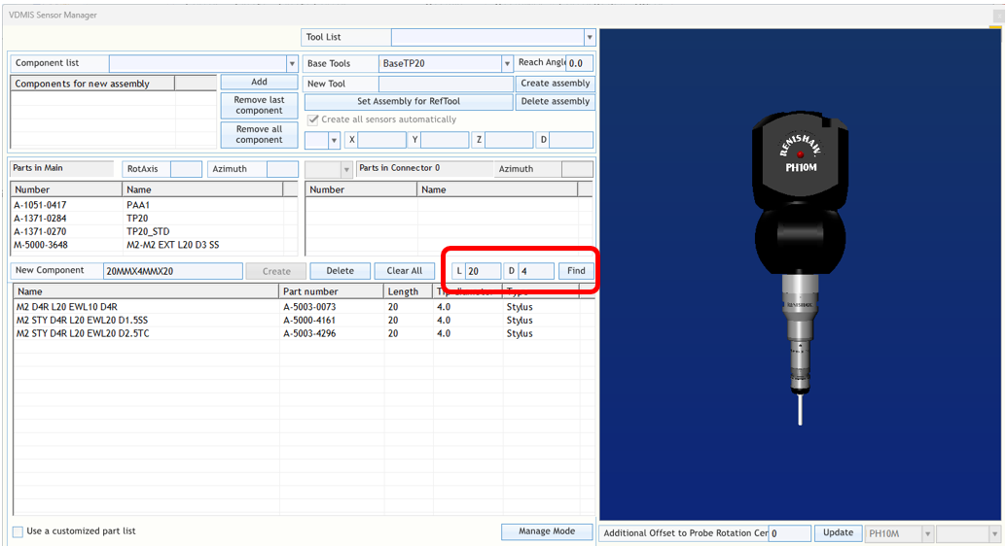Select stylus M2 STY D4R L20 EWL20 D1.5SS

click(304, 321)
